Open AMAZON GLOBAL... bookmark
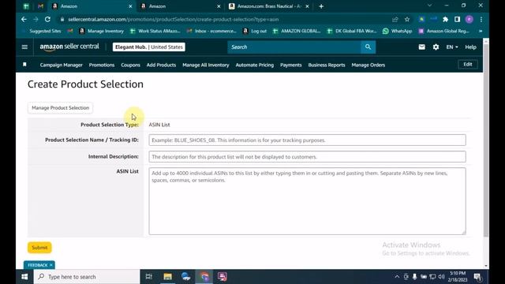505x284 pixels. [x=297, y=31]
